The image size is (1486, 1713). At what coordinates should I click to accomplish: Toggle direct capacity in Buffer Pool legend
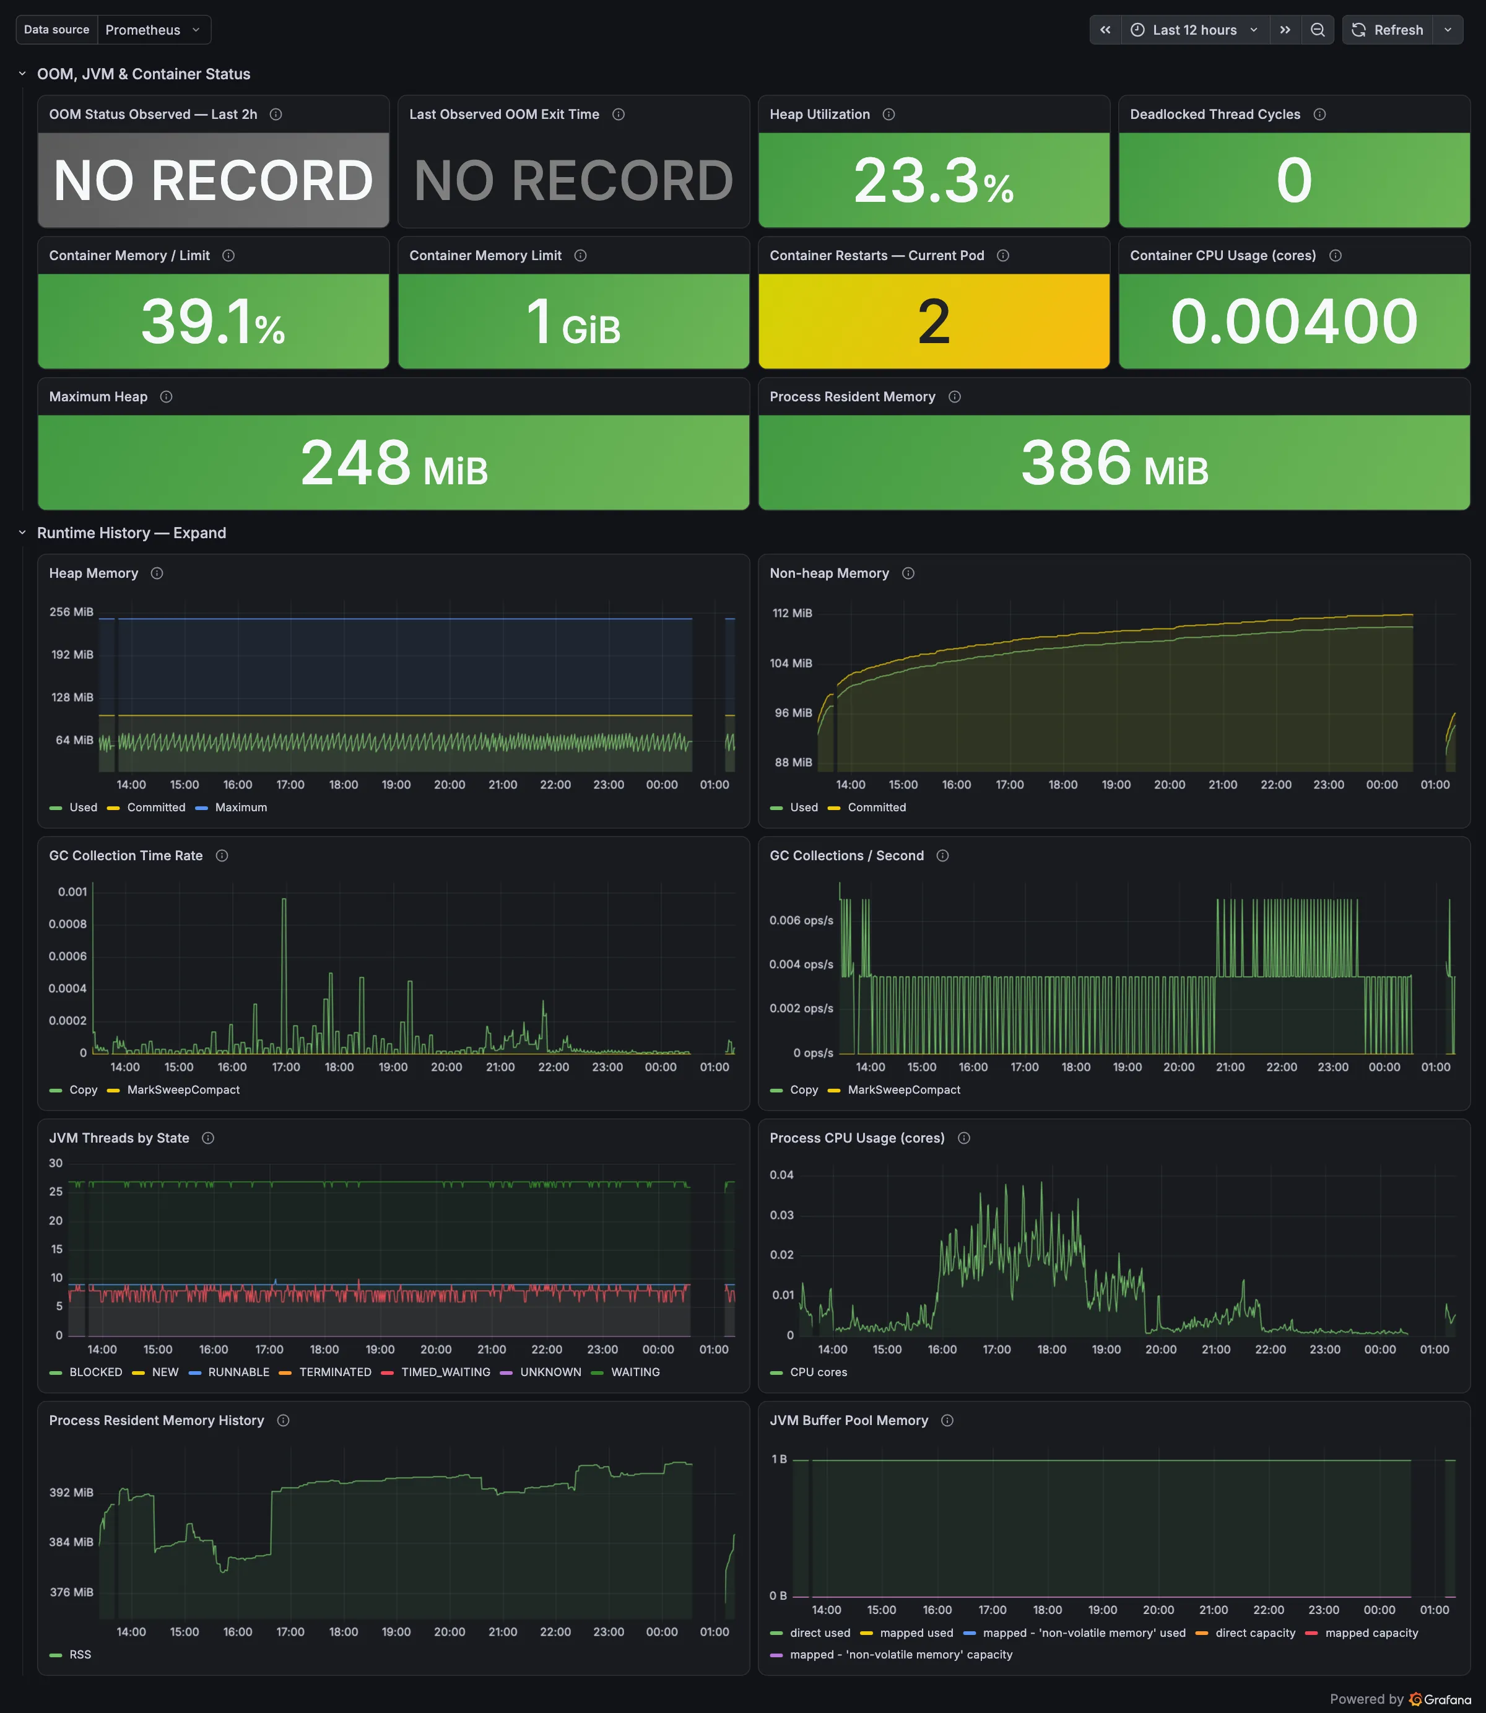click(1254, 1632)
